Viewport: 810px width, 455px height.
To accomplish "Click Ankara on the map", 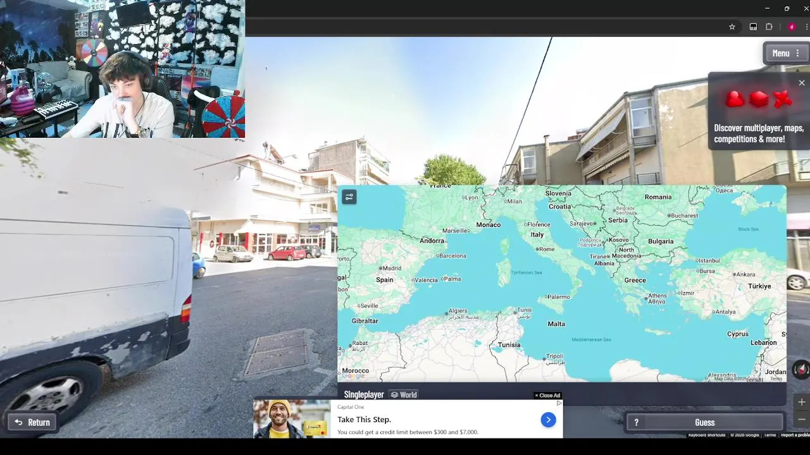I will 745,275.
